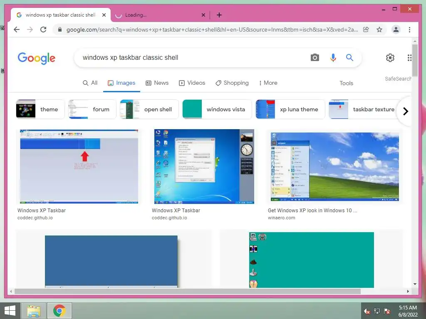Search by image using the camera icon
This screenshot has height=319, width=426.
point(315,57)
